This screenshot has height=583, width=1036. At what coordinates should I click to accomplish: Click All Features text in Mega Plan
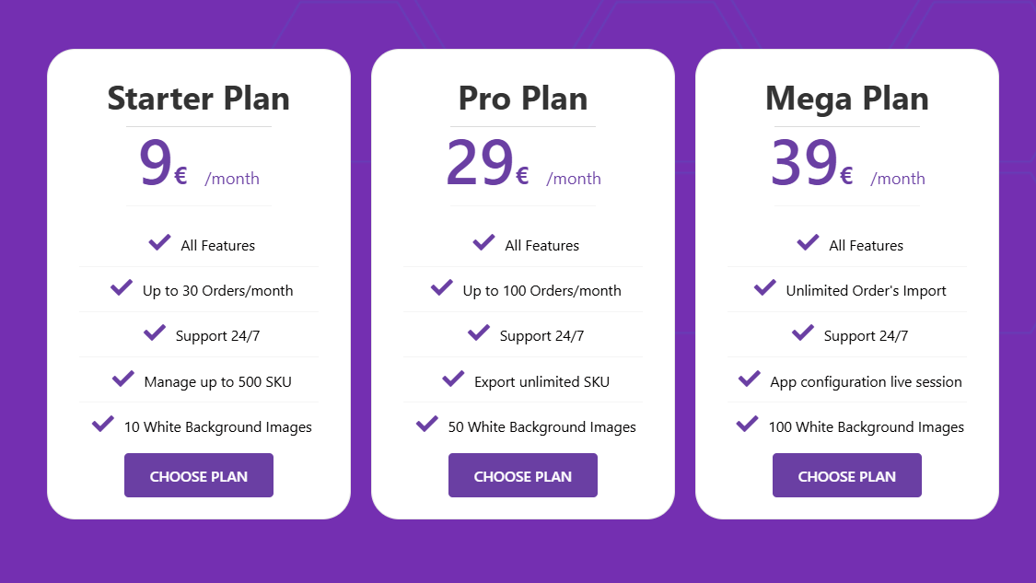coord(866,245)
